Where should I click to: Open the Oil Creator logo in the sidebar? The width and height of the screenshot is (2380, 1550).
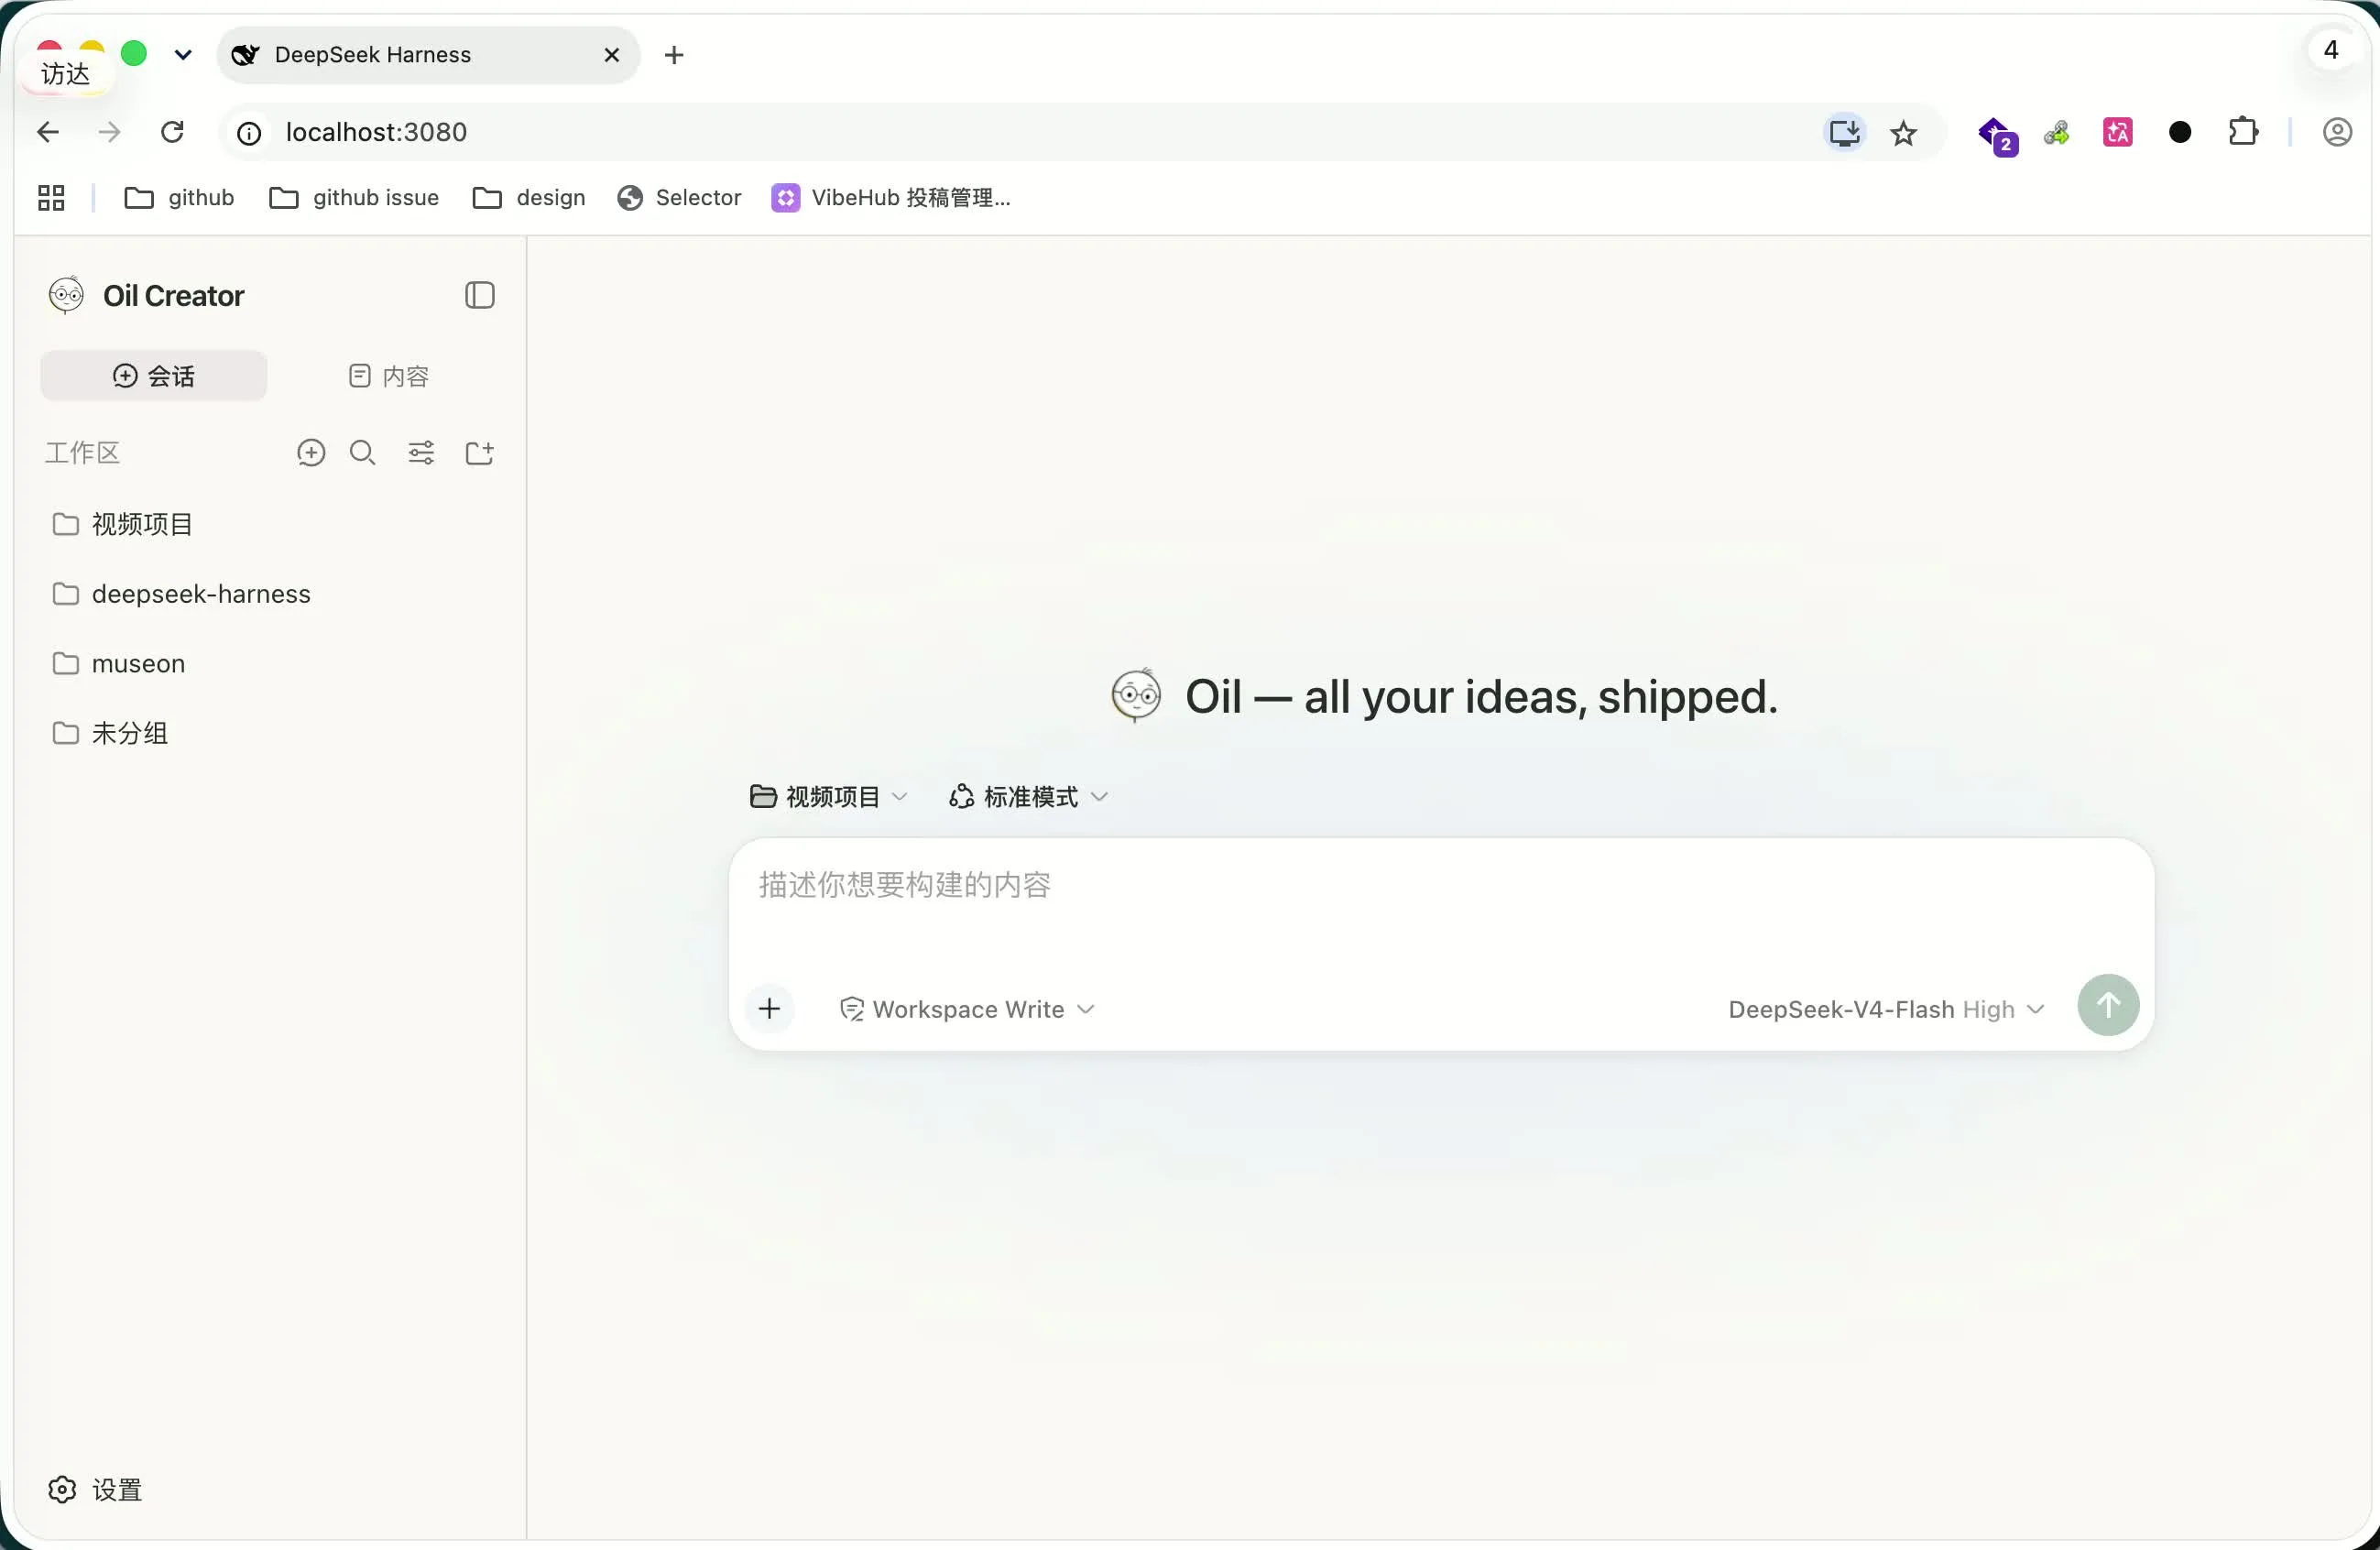pyautogui.click(x=66, y=295)
